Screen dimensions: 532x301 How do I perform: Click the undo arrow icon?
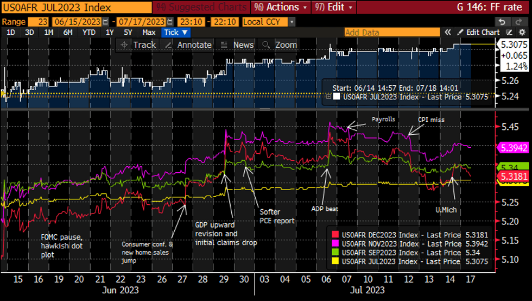(502, 22)
